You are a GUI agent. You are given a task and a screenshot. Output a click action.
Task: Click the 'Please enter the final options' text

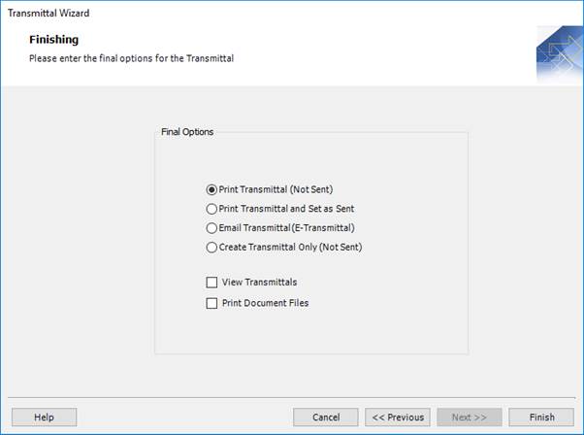(x=131, y=58)
